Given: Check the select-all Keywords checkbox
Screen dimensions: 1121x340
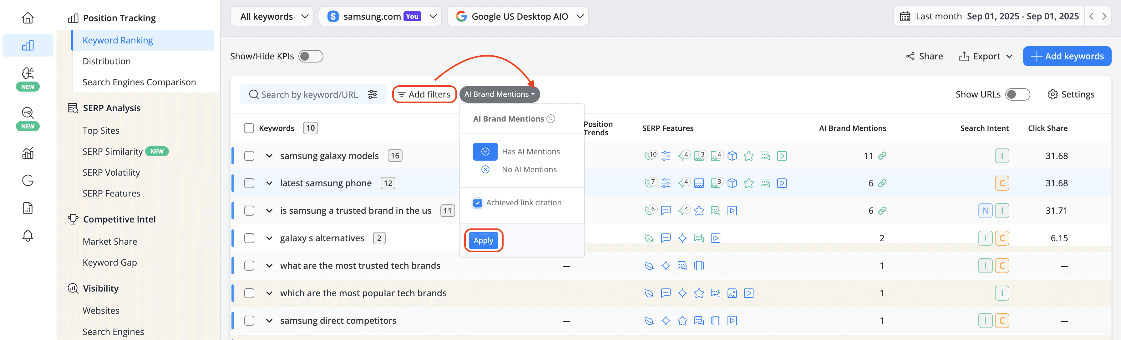Looking at the screenshot, I should 249,128.
